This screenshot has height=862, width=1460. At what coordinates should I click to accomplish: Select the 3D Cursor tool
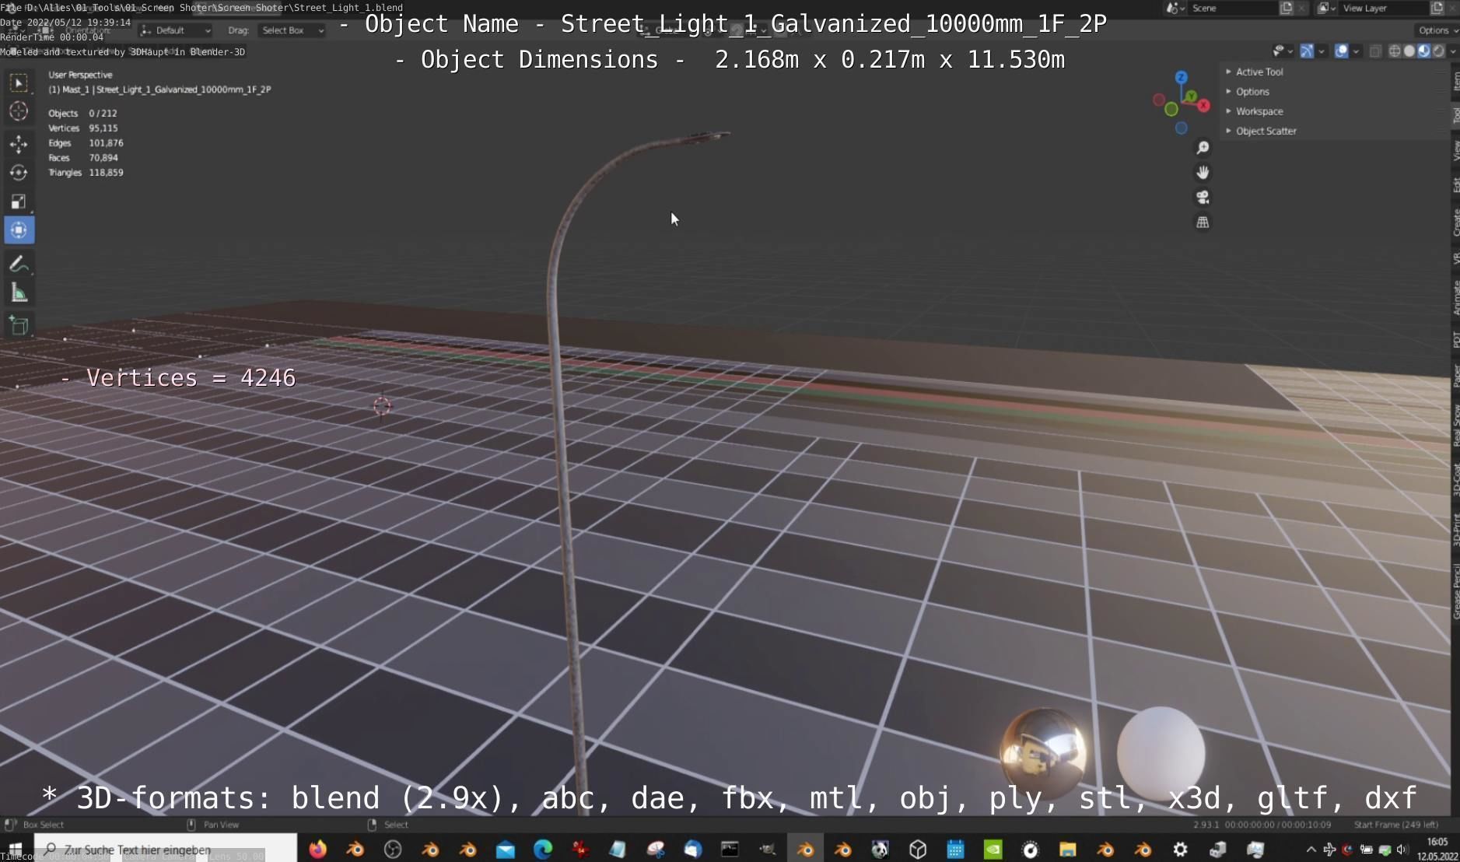point(19,111)
